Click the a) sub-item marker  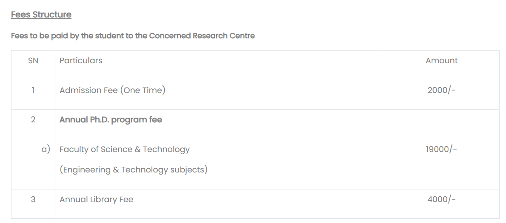click(46, 150)
